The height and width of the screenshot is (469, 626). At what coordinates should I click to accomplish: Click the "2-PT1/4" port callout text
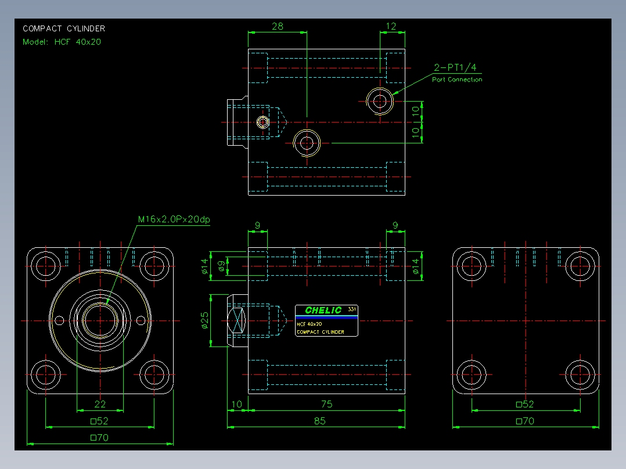point(455,67)
